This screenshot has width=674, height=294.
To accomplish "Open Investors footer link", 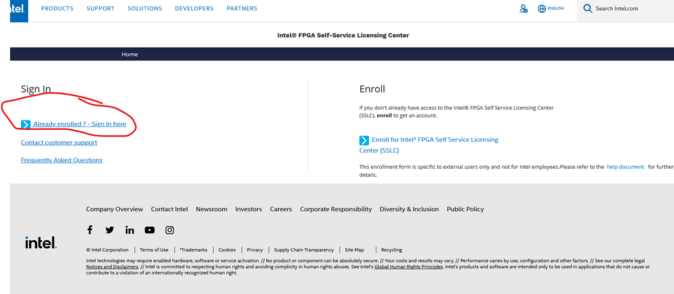I will point(248,209).
